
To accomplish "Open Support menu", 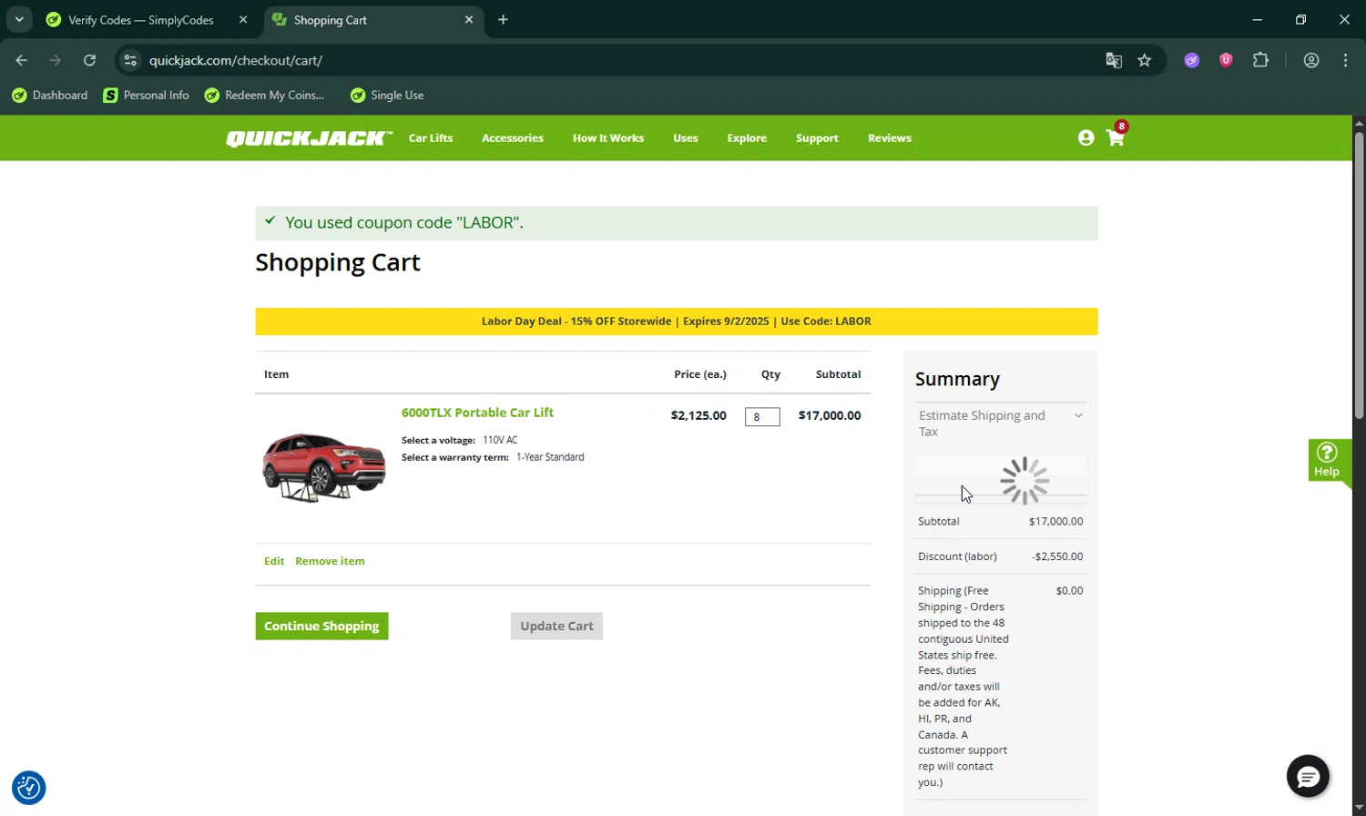I will (x=817, y=138).
